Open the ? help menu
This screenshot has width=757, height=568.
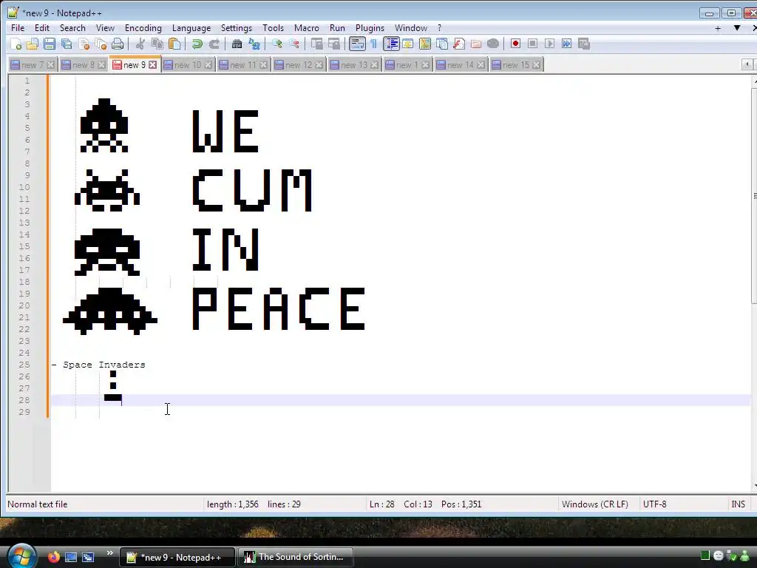[439, 28]
